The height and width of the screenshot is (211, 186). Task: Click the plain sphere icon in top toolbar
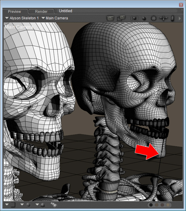pyautogui.click(x=144, y=18)
